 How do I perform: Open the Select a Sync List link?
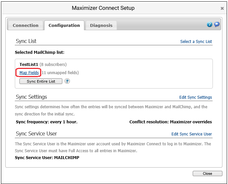[x=196, y=42]
